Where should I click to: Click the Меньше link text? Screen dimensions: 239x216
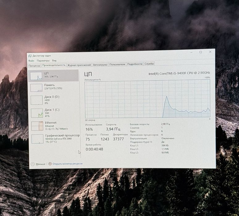40,164
